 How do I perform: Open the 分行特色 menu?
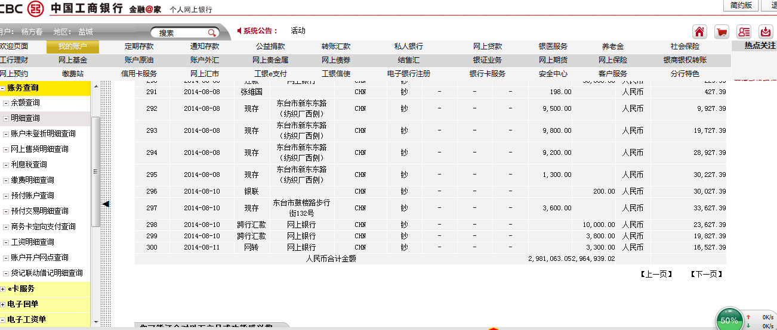[x=685, y=74]
